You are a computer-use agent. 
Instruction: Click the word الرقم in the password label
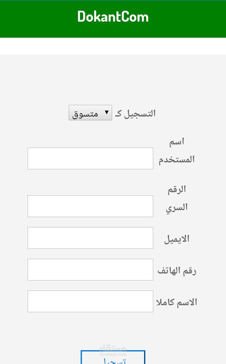point(177,189)
